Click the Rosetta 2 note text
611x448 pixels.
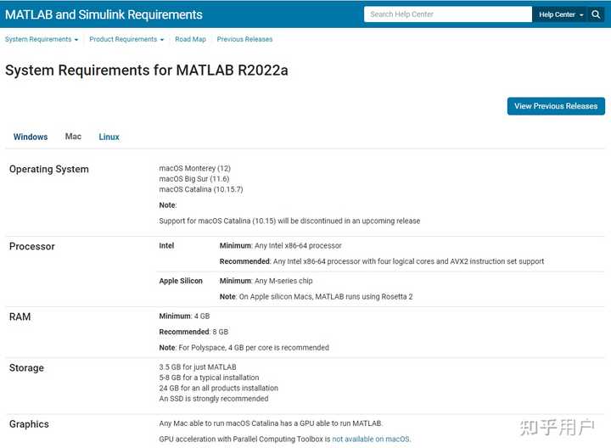click(x=316, y=296)
